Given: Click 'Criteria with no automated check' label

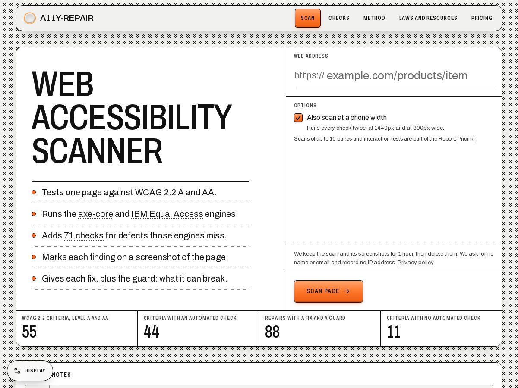Looking at the screenshot, I should 433,318.
